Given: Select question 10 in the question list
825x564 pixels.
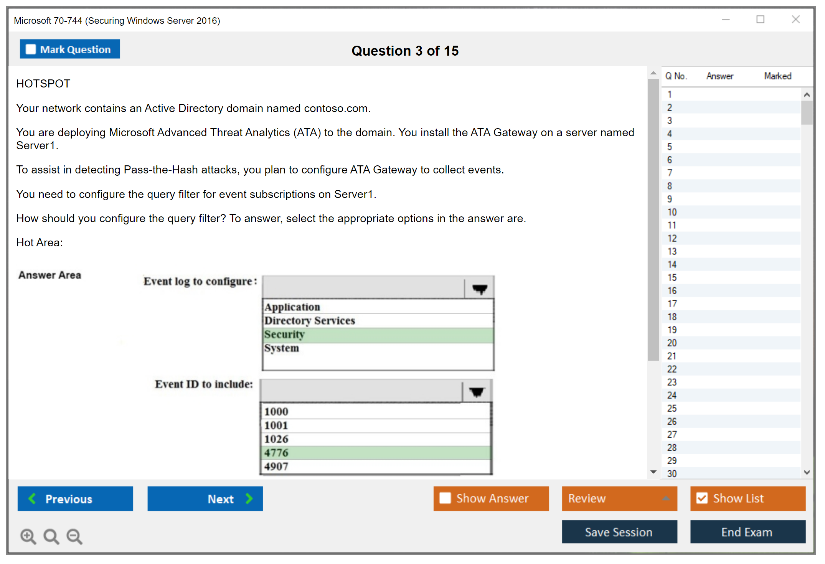Looking at the screenshot, I should click(672, 212).
